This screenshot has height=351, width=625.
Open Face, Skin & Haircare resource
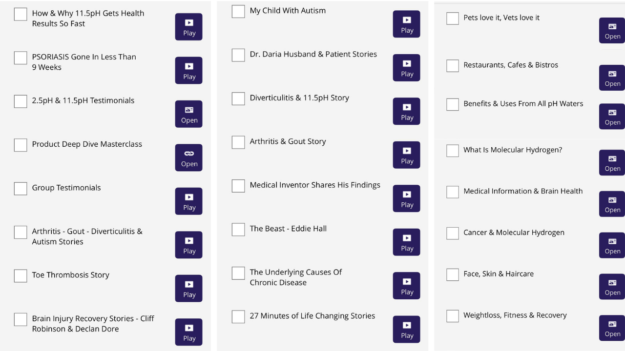[612, 287]
